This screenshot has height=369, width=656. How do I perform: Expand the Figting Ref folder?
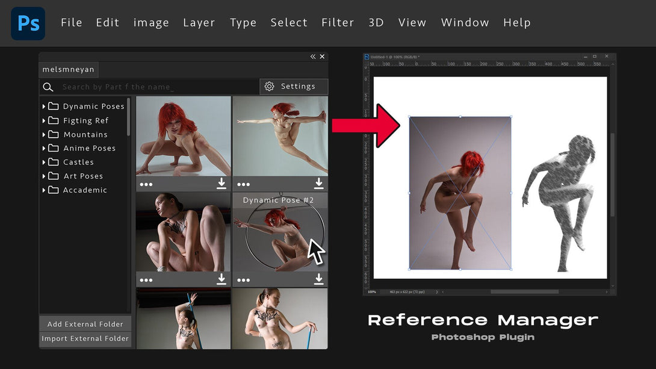(x=43, y=120)
